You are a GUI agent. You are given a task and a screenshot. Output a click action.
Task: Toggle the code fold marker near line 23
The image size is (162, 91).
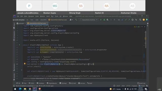(x=22, y=70)
